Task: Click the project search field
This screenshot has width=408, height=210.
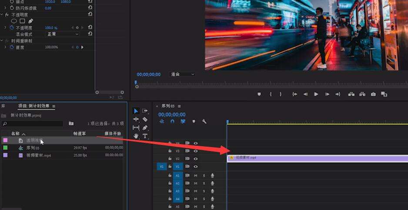Action: point(32,124)
